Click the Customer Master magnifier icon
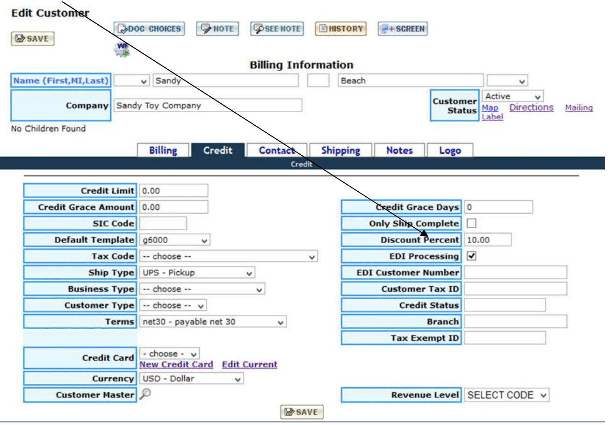The width and height of the screenshot is (614, 425). point(145,394)
